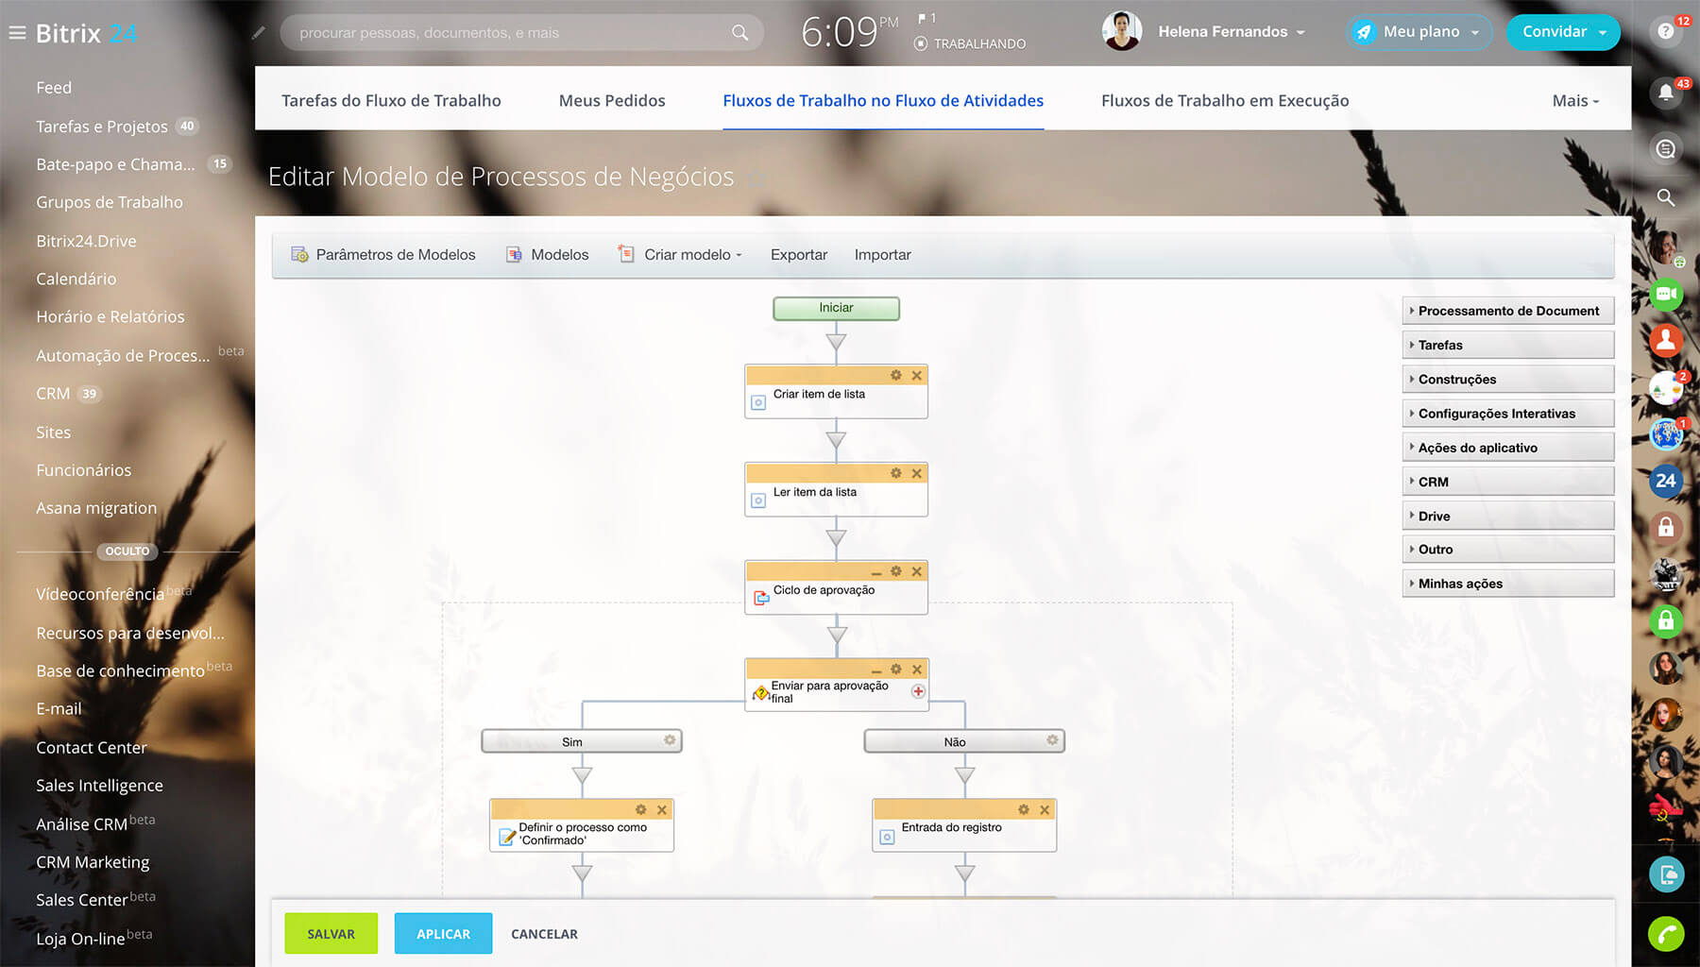Open the hamburger menu beside Bitrix logo
Image resolution: width=1700 pixels, height=967 pixels.
pyautogui.click(x=17, y=33)
